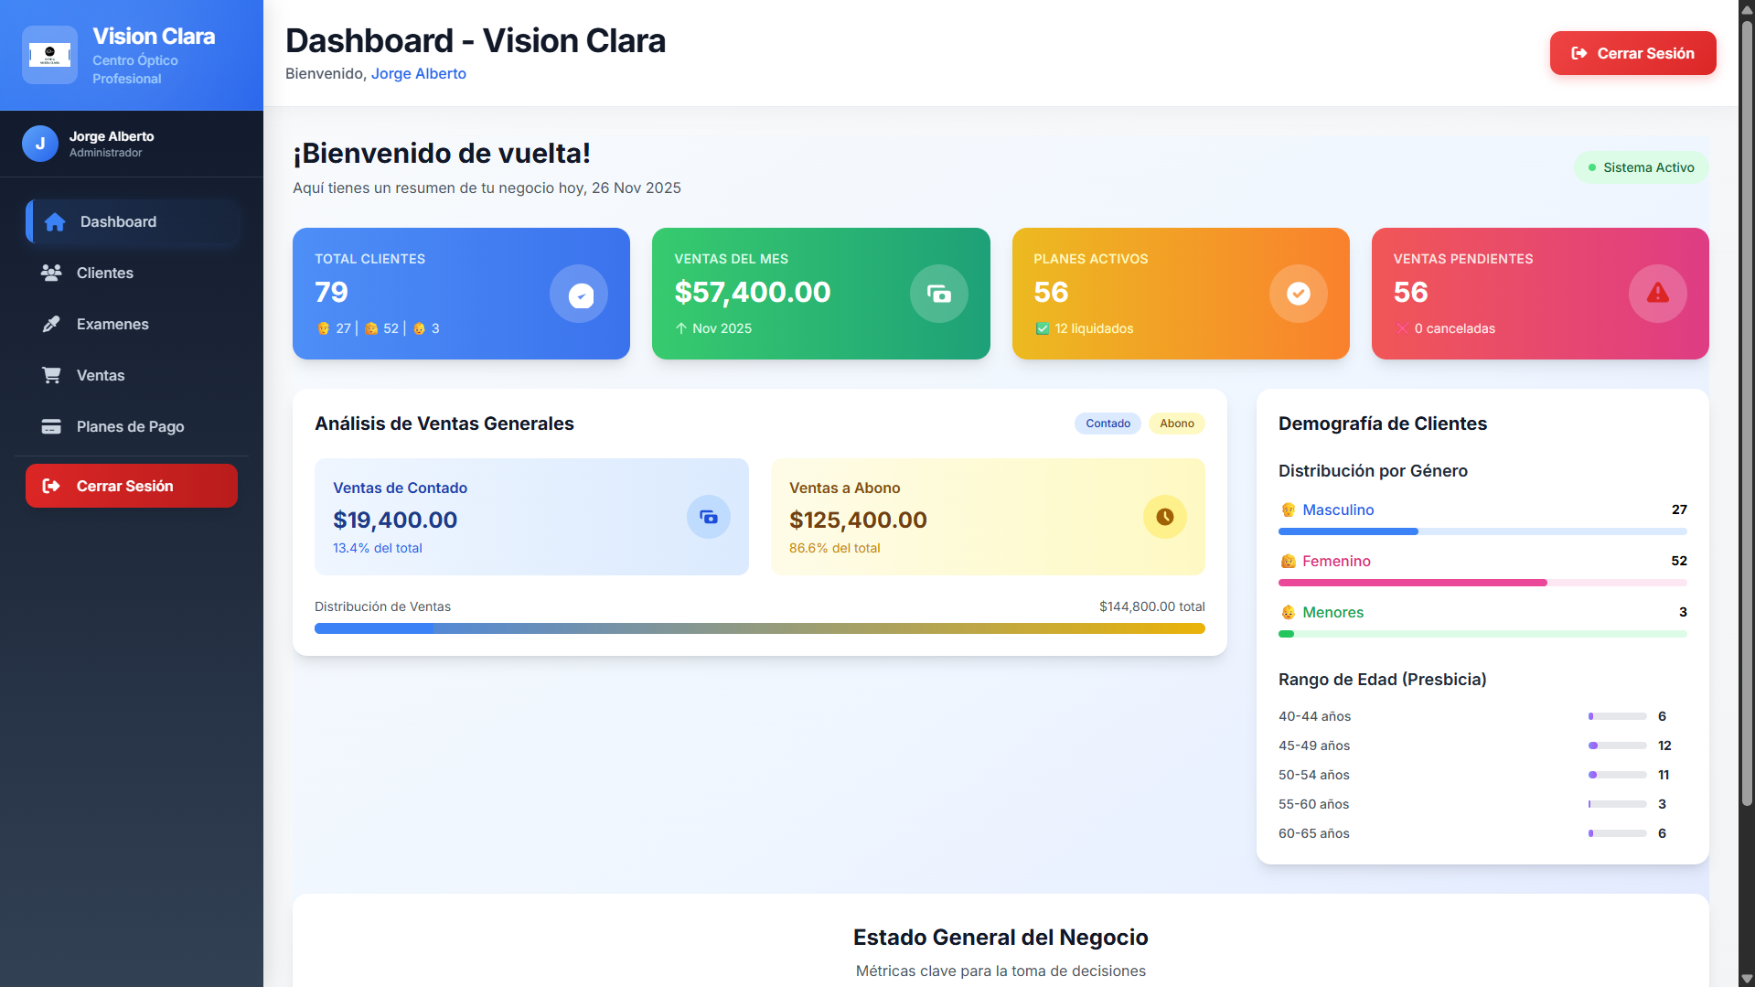Open the Jorge Alberto welcome link

pos(418,73)
